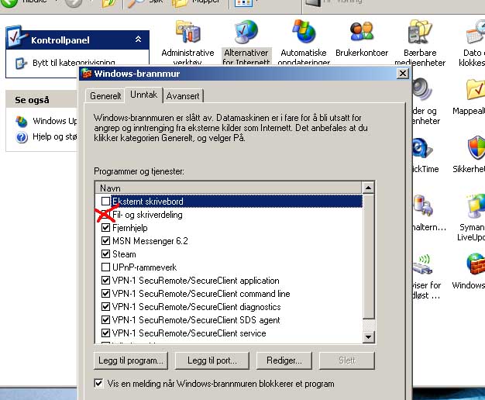Image resolution: width=485 pixels, height=400 pixels.
Task: Click the Hjelp og støtte question icon
Action: click(x=22, y=137)
